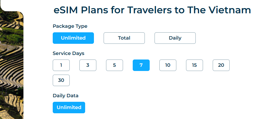The width and height of the screenshot is (273, 119).
Task: Switch package type to Daily
Action: click(x=175, y=38)
